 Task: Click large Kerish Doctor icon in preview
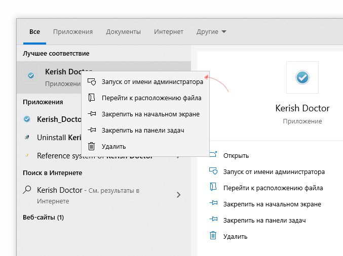[x=302, y=77]
